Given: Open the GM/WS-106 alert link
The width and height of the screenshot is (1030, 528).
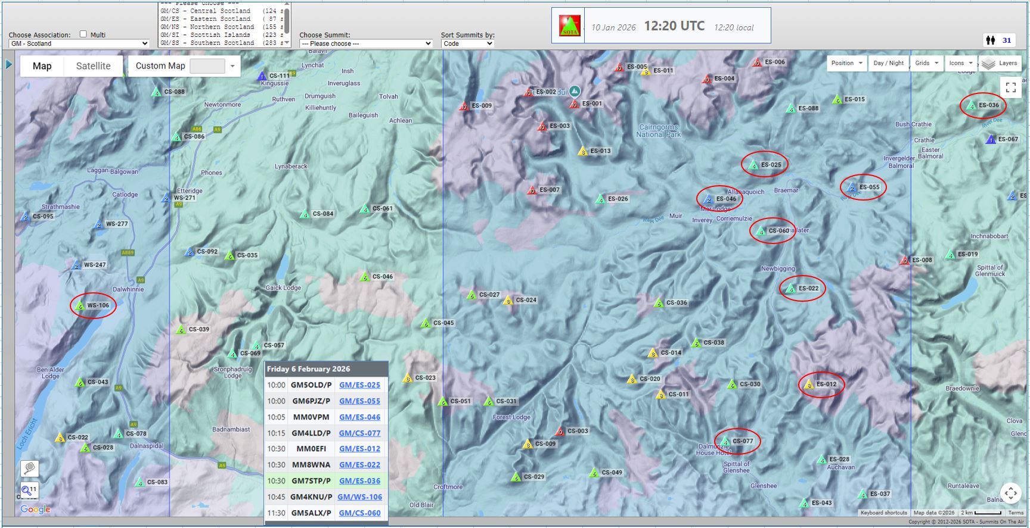Looking at the screenshot, I should pyautogui.click(x=359, y=497).
